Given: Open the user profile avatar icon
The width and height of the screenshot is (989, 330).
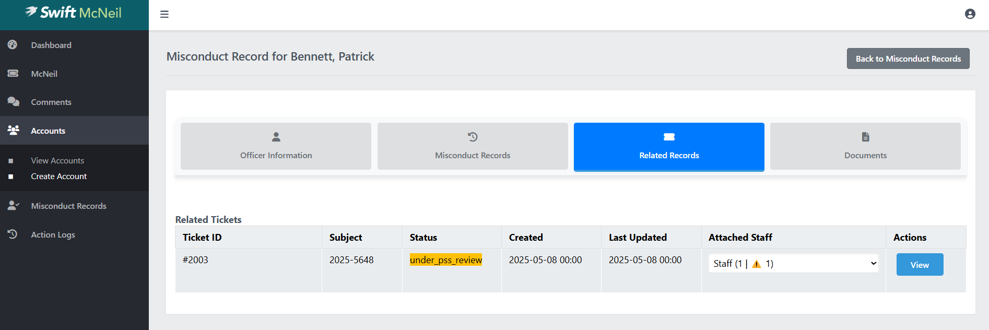Looking at the screenshot, I should 970,14.
